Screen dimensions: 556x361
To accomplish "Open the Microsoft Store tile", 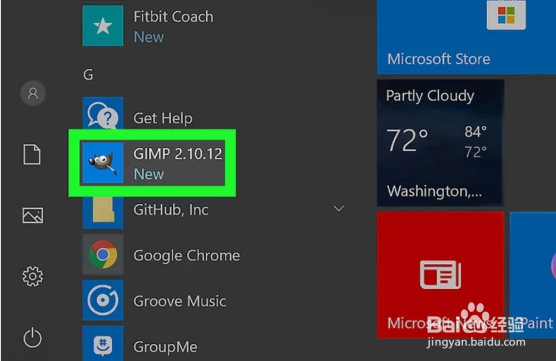I will pos(466,37).
